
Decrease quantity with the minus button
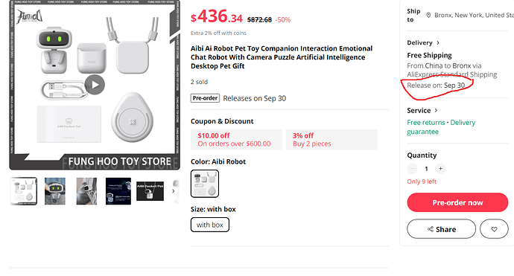pyautogui.click(x=413, y=169)
